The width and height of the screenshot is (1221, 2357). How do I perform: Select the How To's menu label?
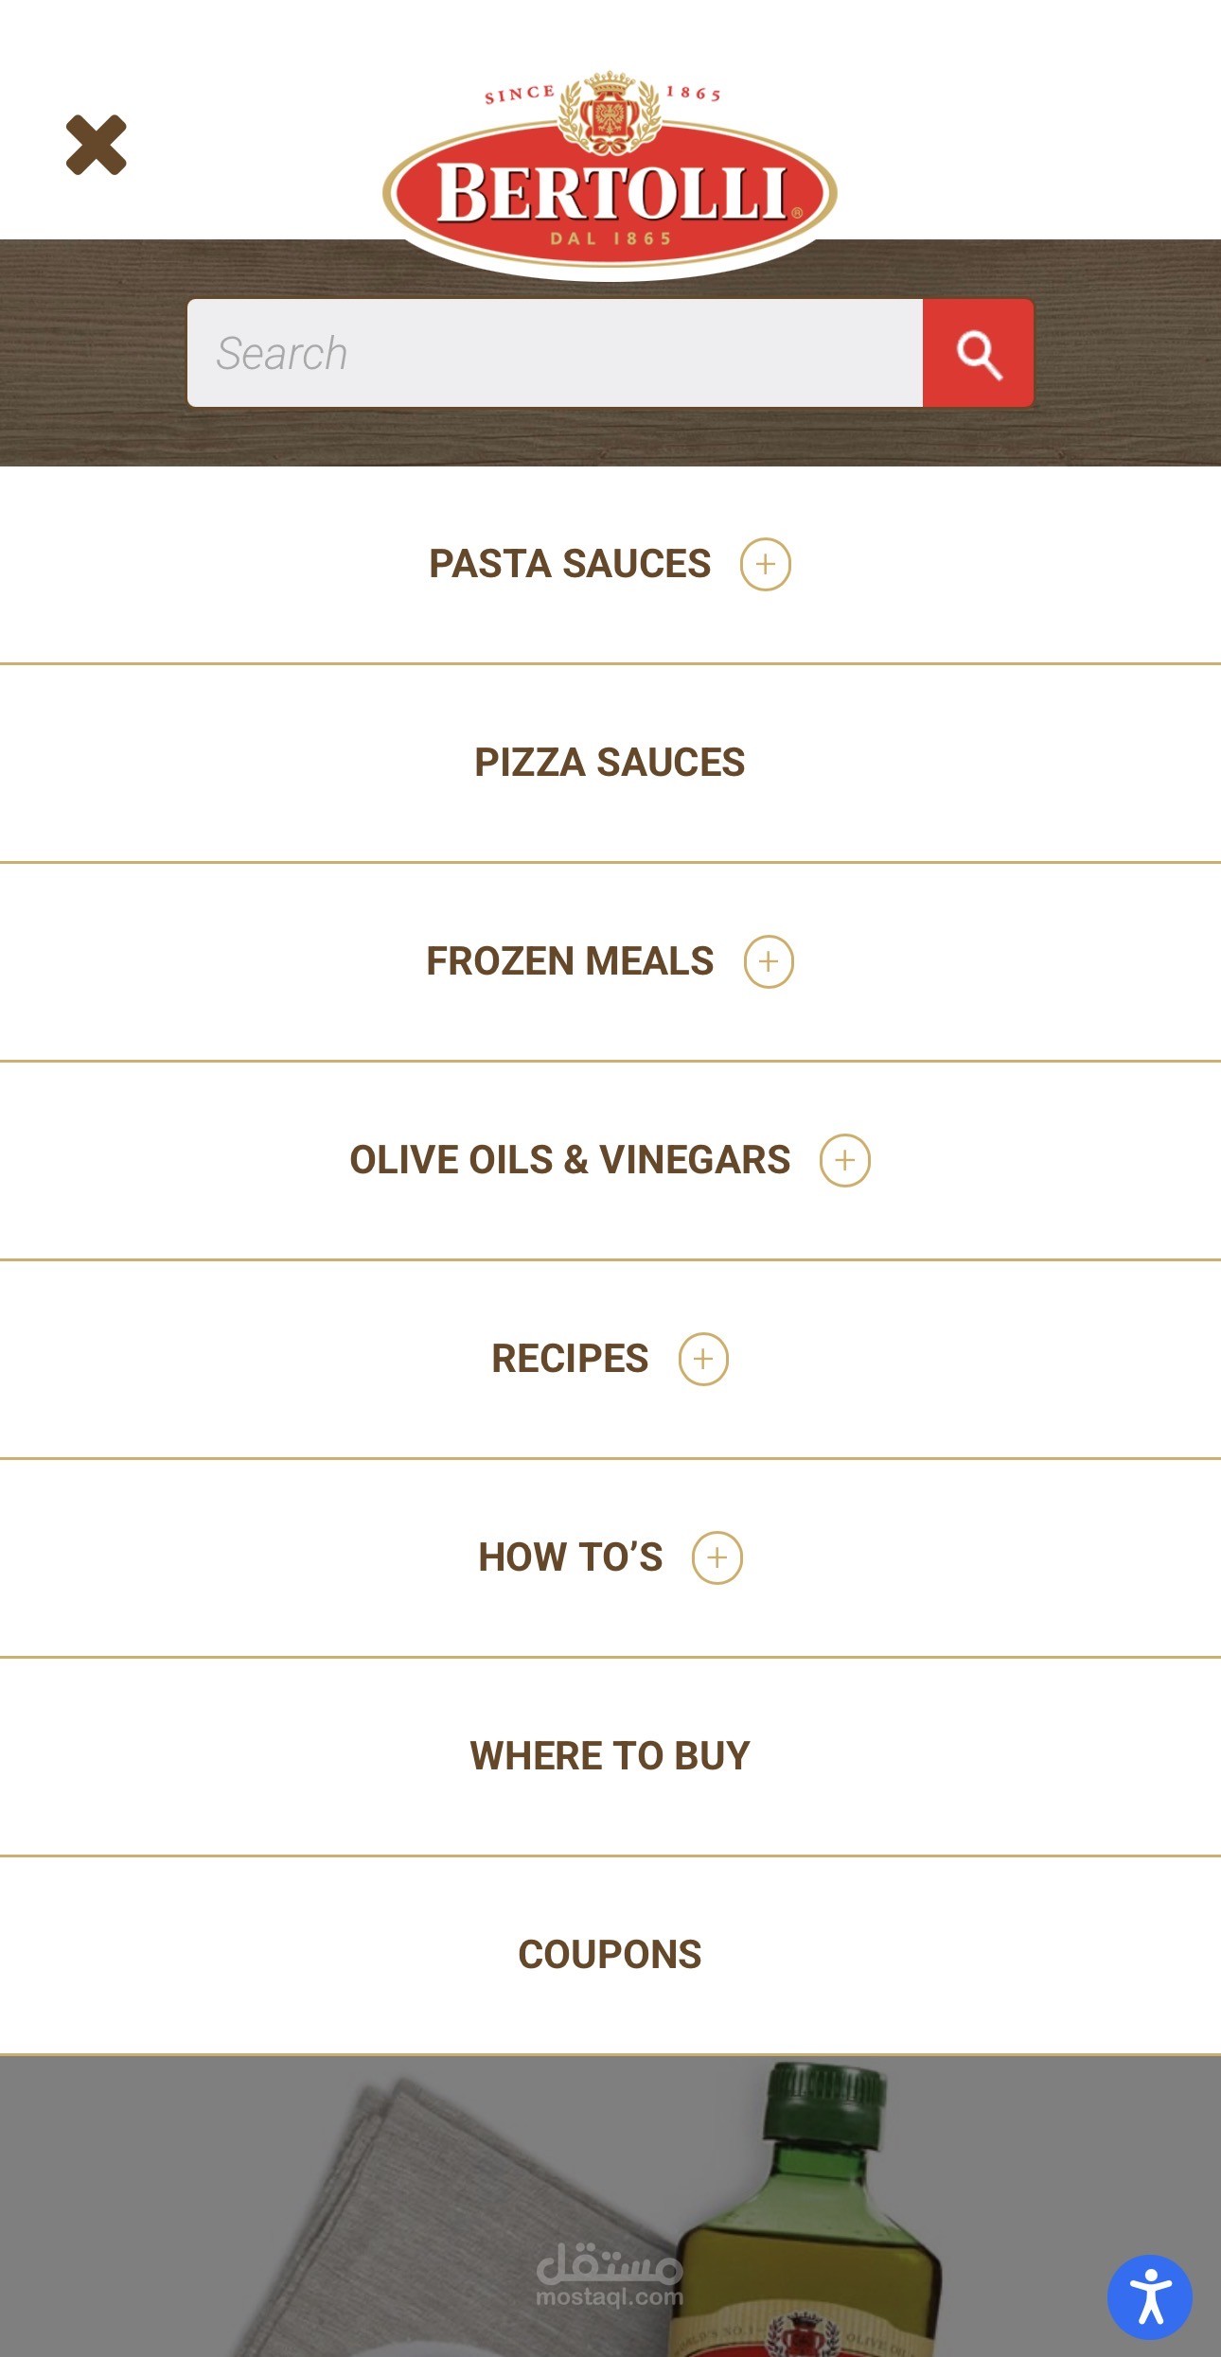pos(570,1557)
